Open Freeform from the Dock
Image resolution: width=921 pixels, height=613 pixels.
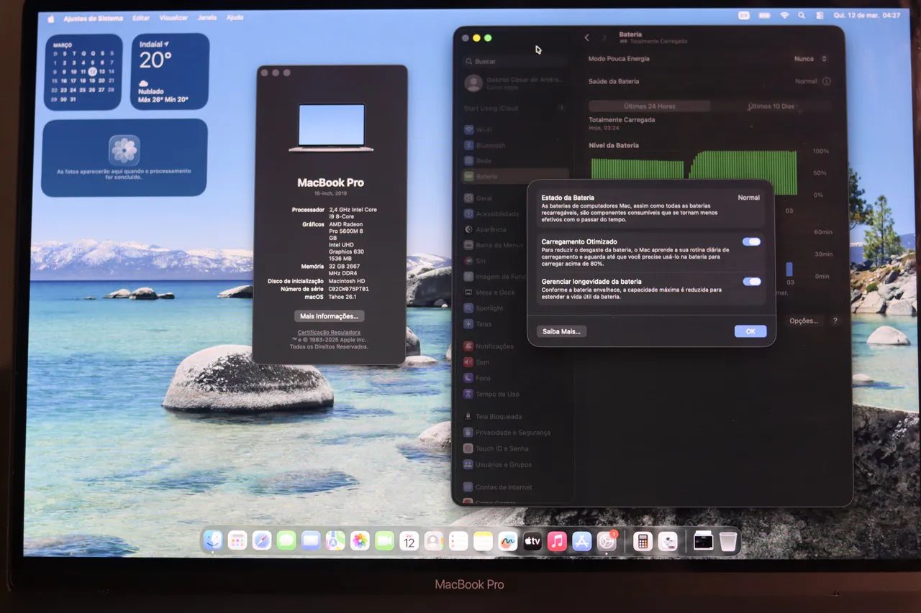click(x=507, y=540)
